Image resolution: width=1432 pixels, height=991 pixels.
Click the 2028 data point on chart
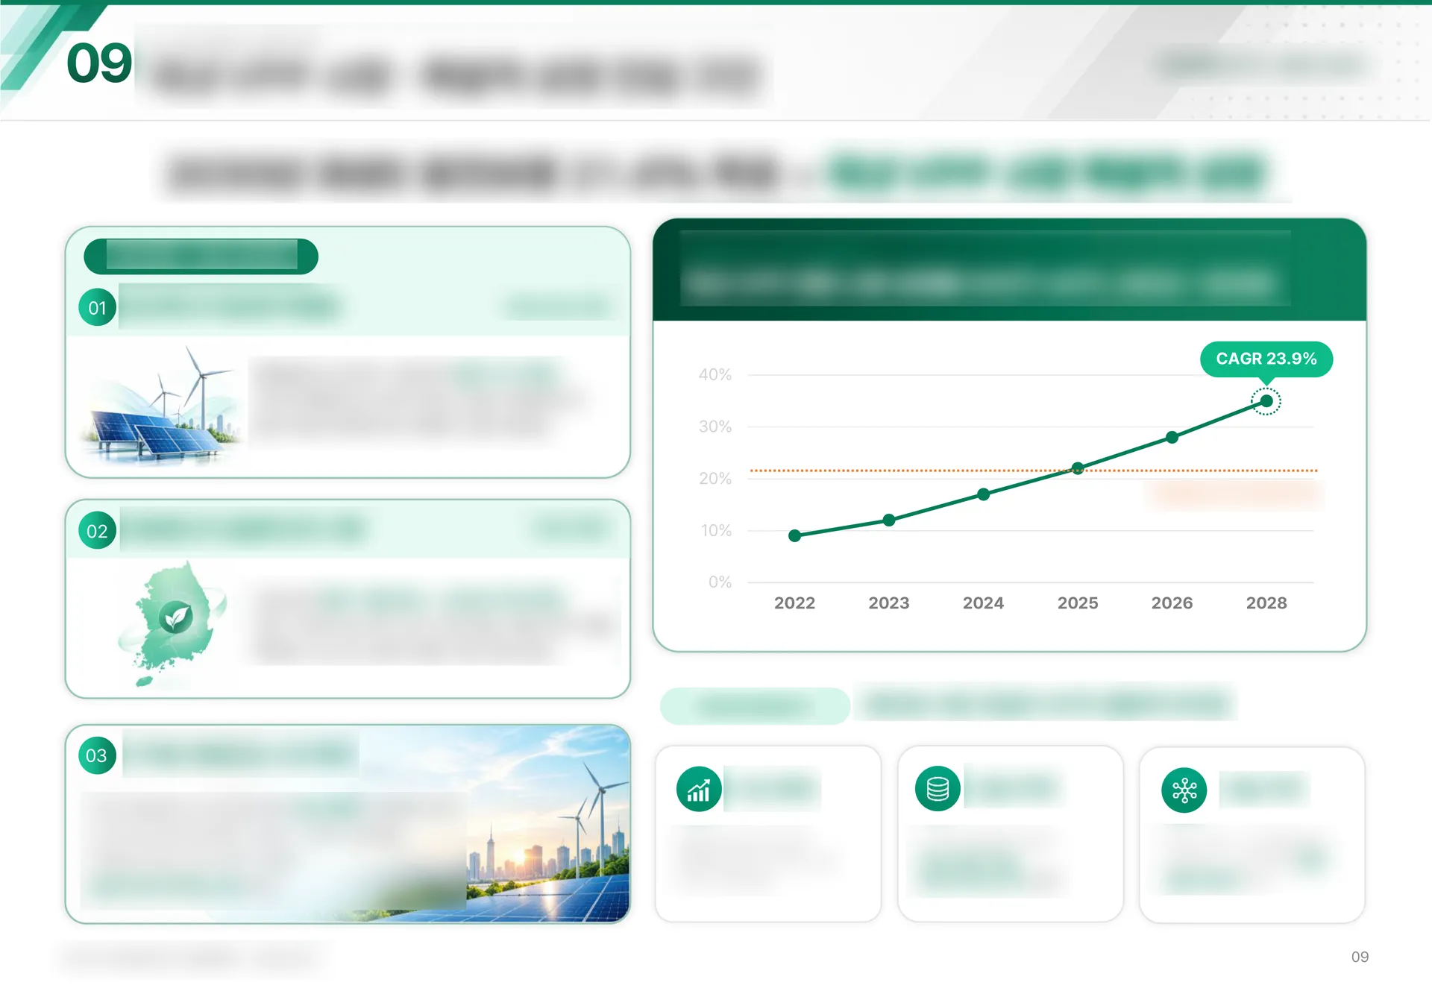click(1266, 401)
